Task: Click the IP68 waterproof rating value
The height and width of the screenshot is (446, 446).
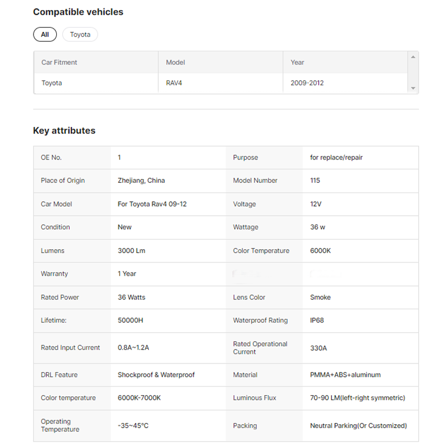Action: click(x=317, y=321)
